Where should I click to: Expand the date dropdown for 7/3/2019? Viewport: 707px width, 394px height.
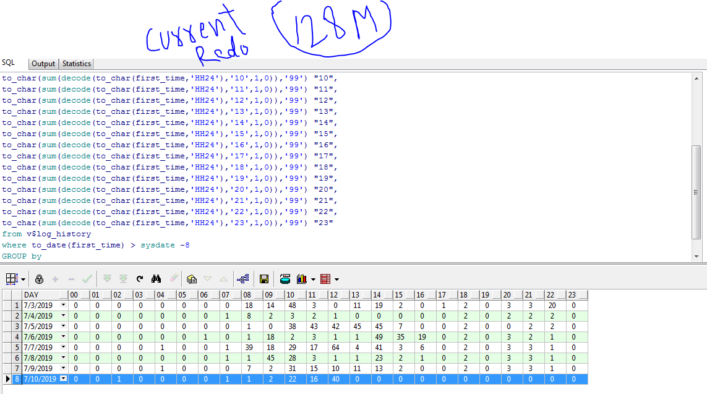62,306
